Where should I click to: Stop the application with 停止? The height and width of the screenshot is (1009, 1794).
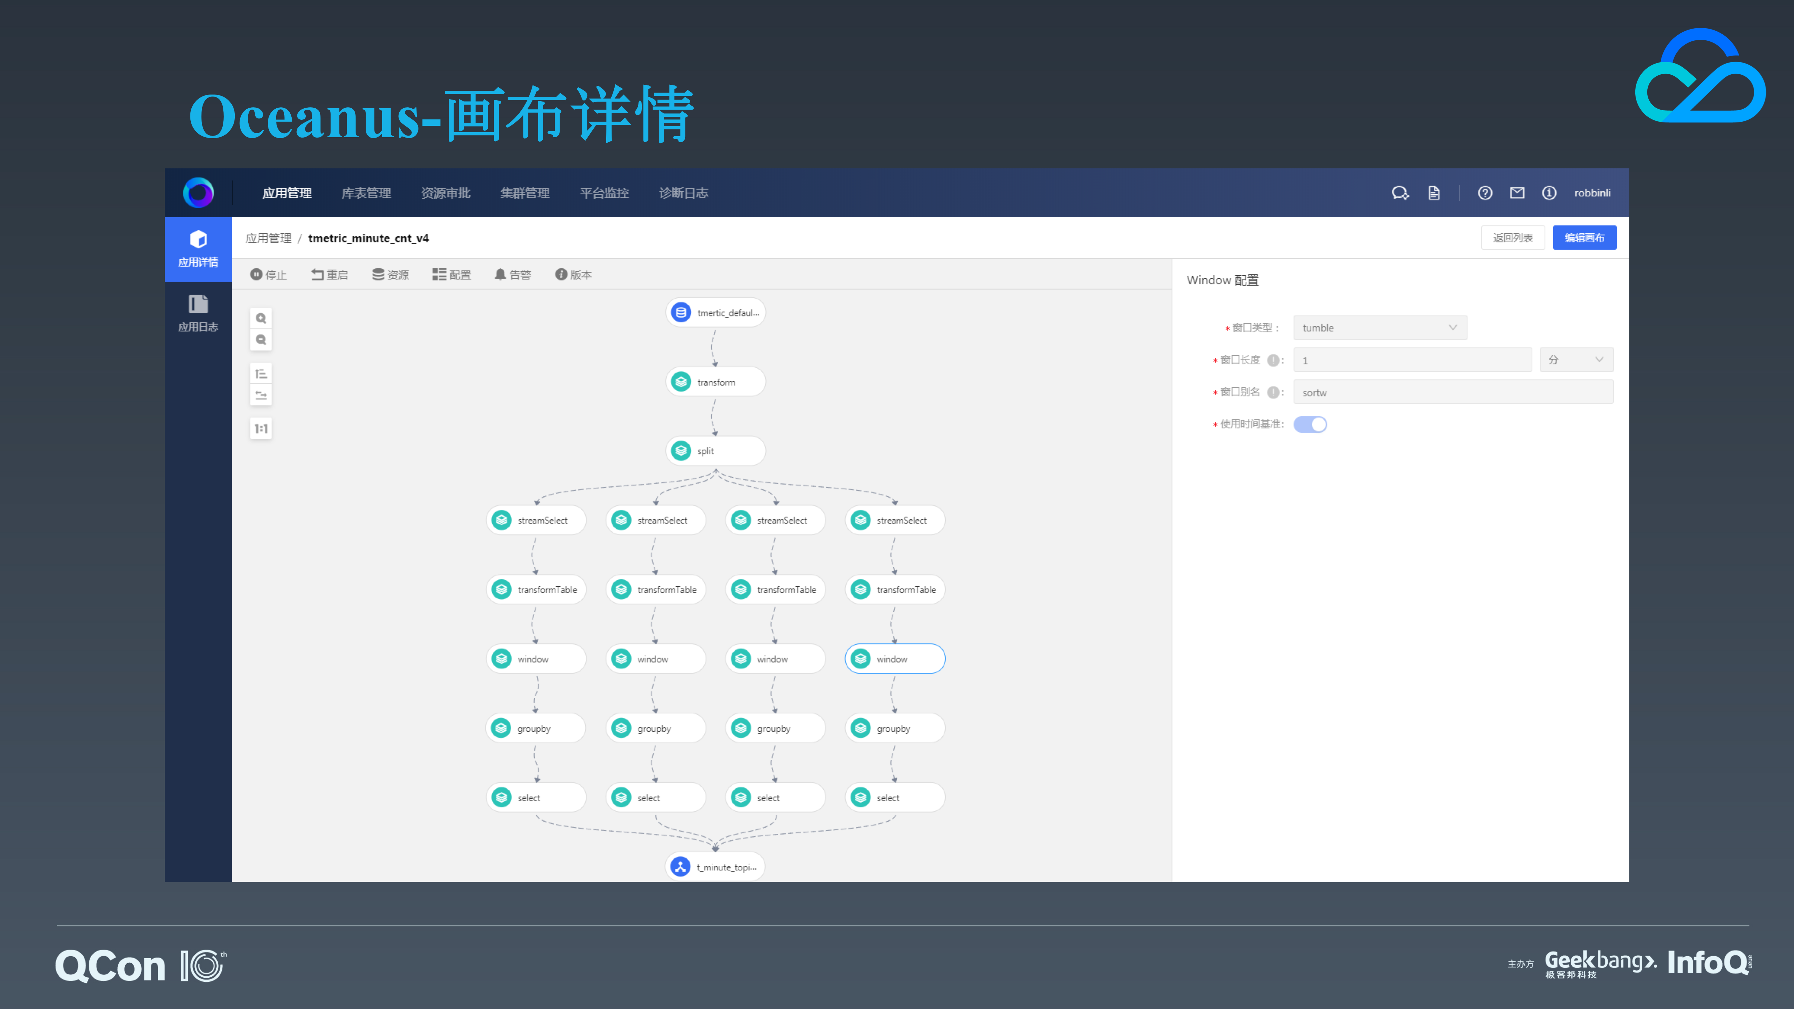click(269, 275)
